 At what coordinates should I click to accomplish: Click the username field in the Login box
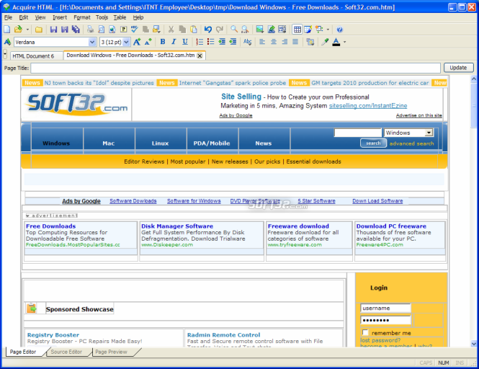(x=385, y=308)
